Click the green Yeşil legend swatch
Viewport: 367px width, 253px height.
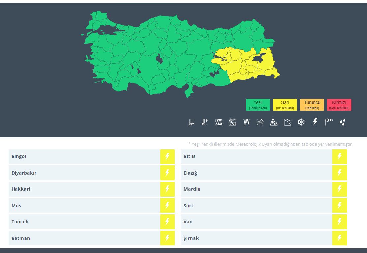pyautogui.click(x=258, y=105)
